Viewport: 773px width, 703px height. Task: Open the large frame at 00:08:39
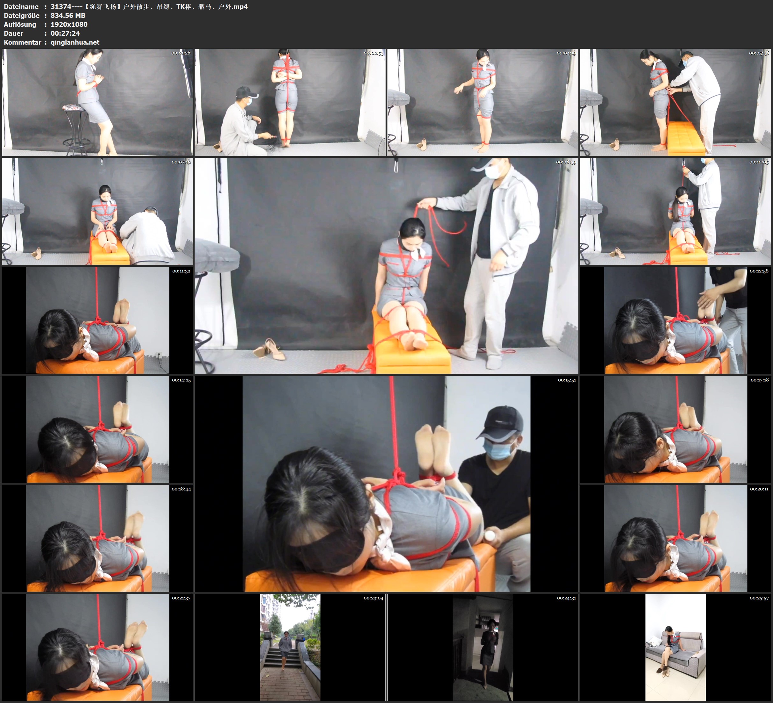(x=386, y=265)
